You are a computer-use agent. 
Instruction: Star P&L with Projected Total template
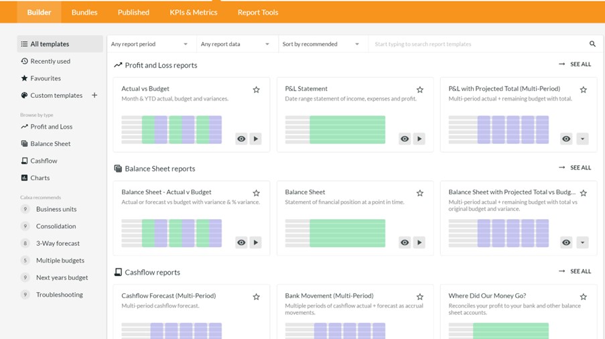click(584, 90)
